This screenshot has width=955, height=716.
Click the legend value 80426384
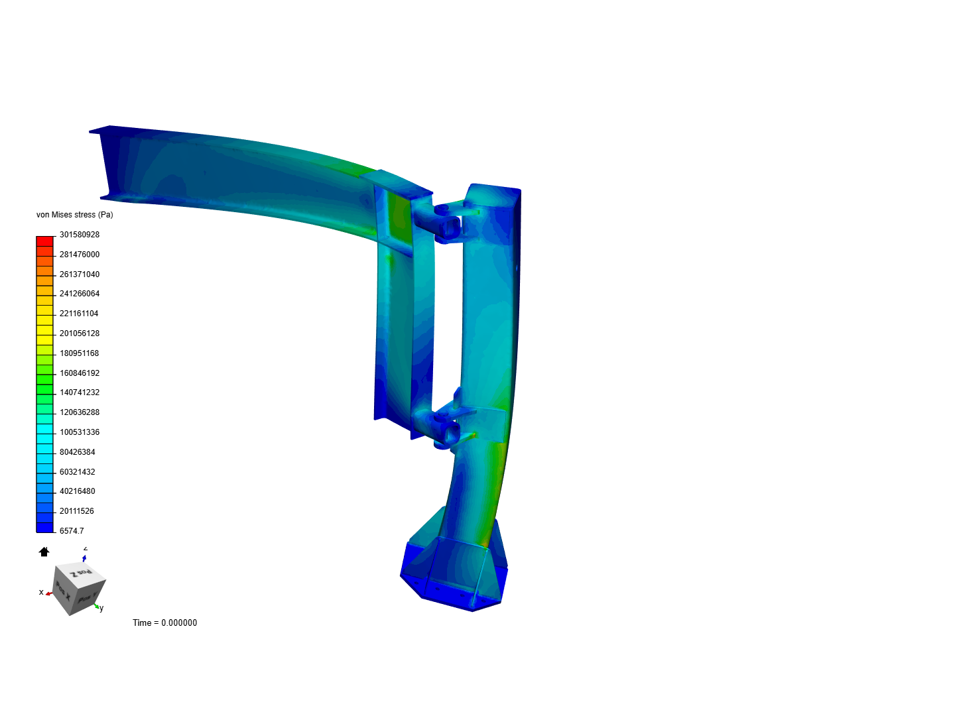point(78,452)
